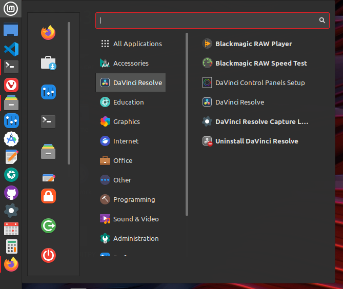Select All Applications category

(131, 44)
